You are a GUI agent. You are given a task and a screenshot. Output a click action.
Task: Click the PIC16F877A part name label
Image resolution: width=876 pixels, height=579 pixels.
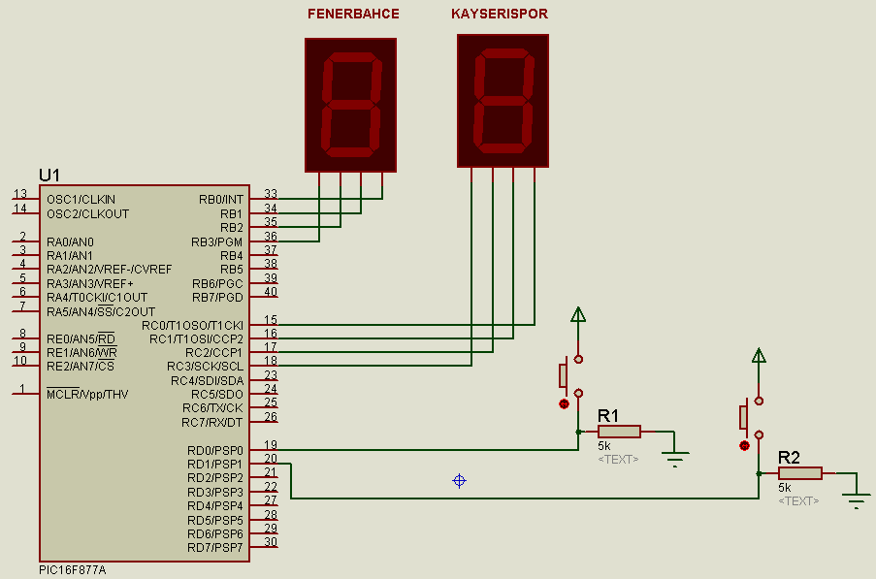coord(72,570)
